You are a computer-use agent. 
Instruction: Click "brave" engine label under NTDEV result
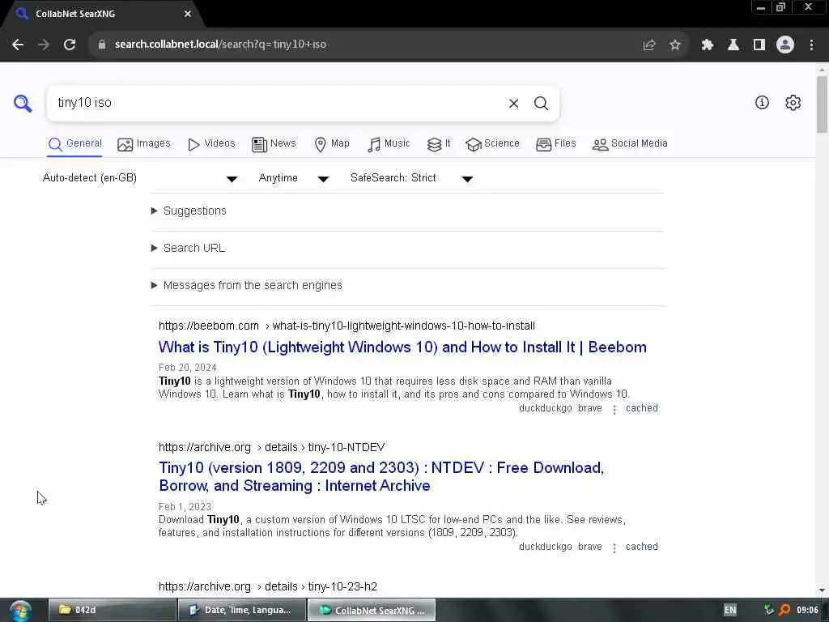point(590,547)
